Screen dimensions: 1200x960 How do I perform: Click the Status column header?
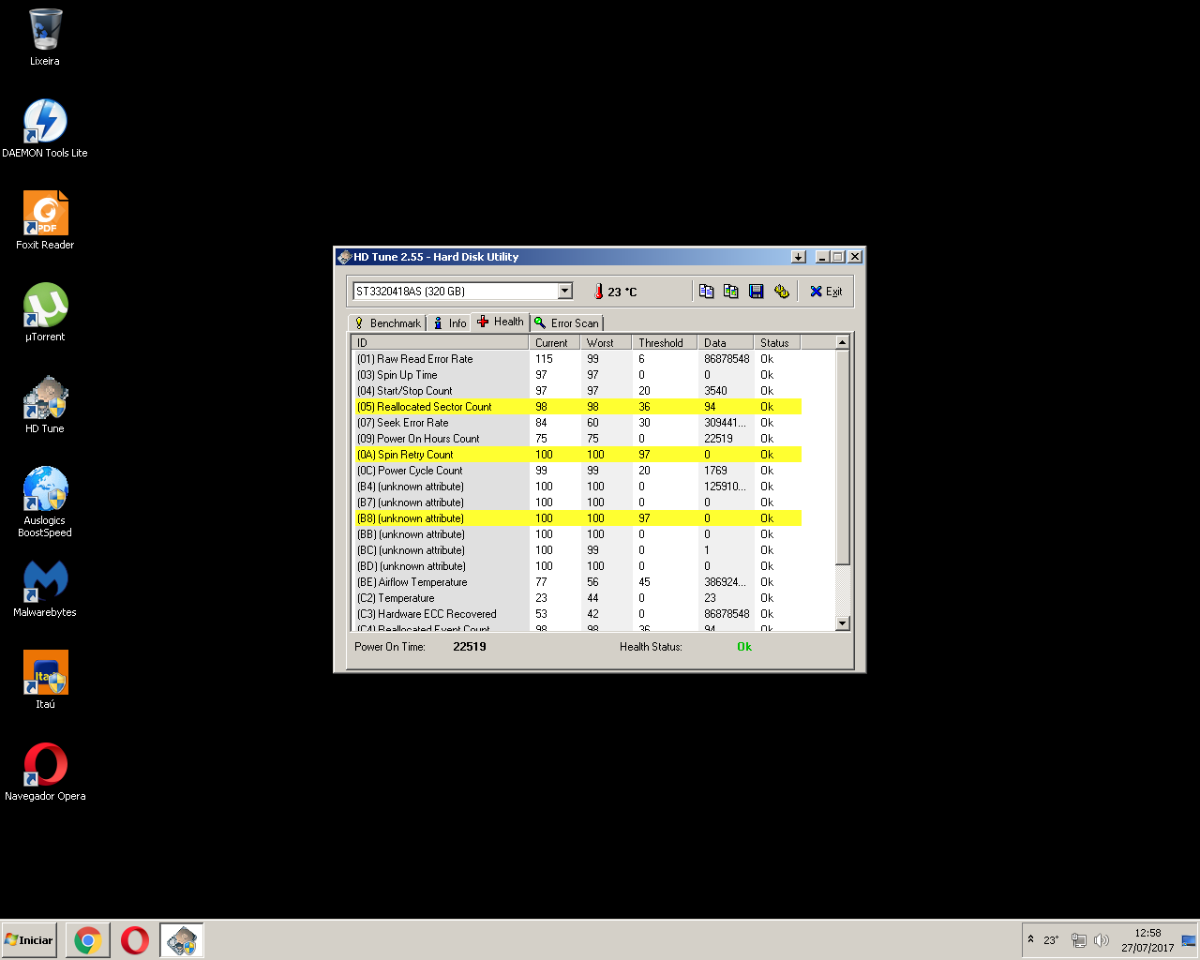click(778, 342)
